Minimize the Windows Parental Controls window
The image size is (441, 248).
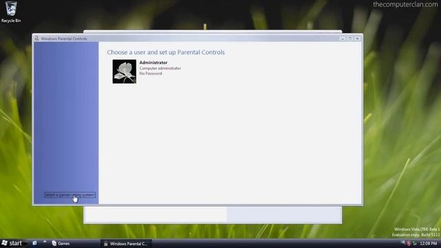click(342, 39)
